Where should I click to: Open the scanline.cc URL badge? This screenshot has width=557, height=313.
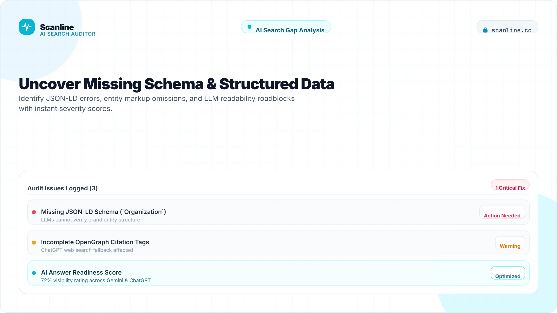[507, 27]
